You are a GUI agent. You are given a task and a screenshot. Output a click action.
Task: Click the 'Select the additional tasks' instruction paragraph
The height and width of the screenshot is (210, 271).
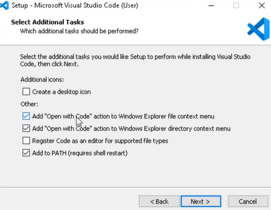[x=135, y=60]
